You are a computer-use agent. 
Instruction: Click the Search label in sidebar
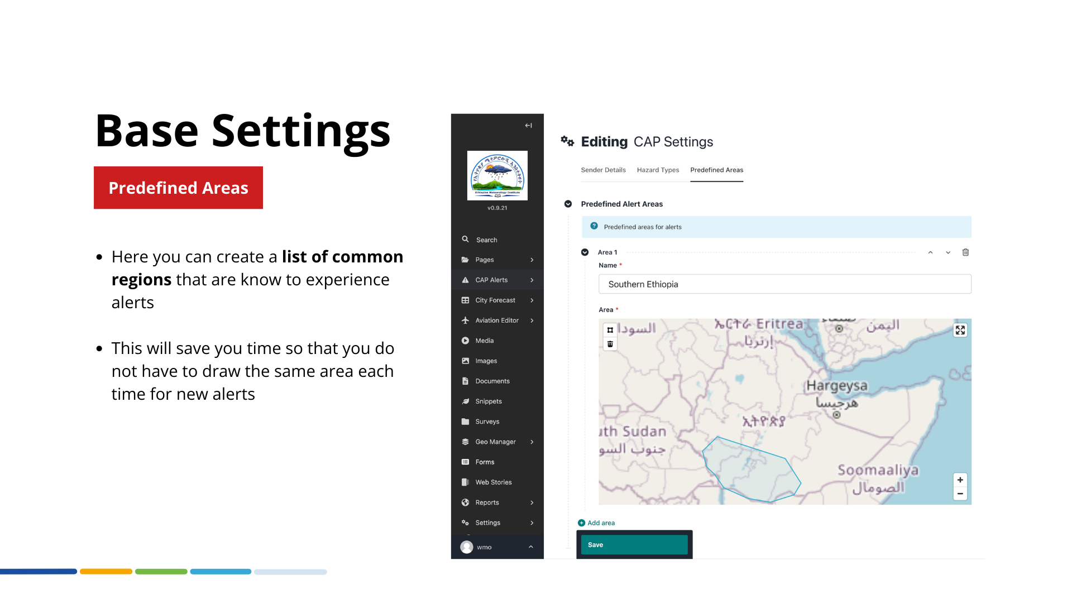click(x=486, y=240)
